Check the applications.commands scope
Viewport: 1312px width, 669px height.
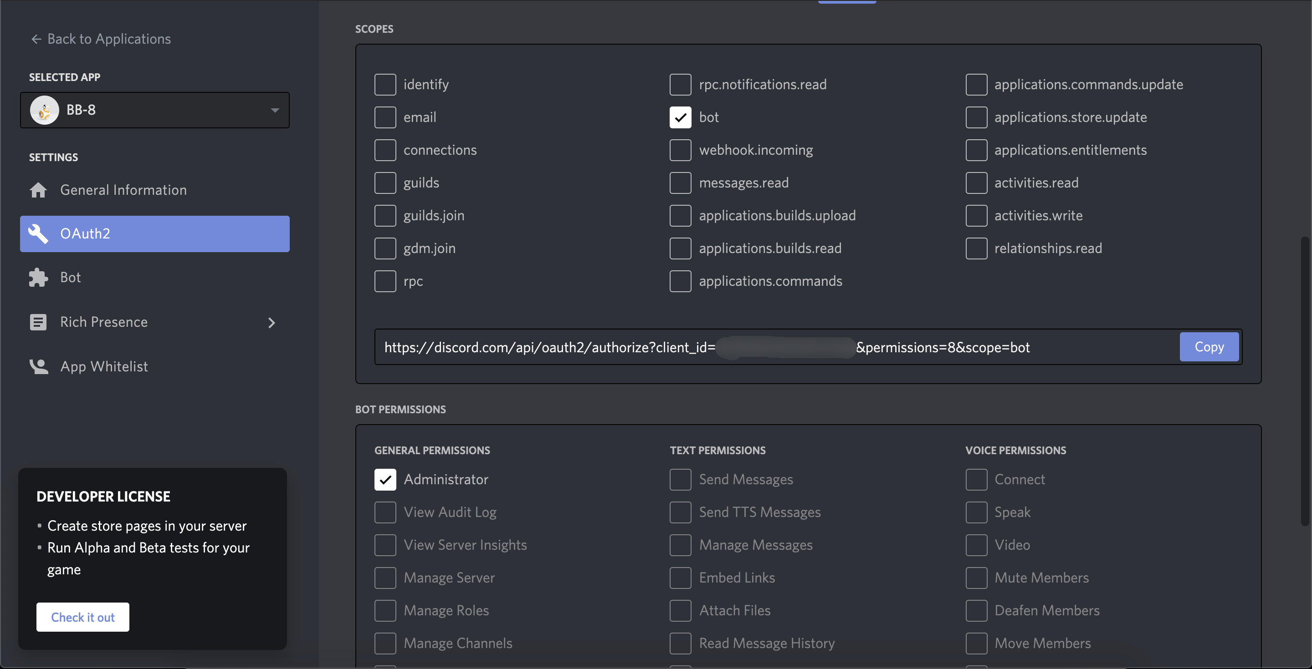point(681,281)
